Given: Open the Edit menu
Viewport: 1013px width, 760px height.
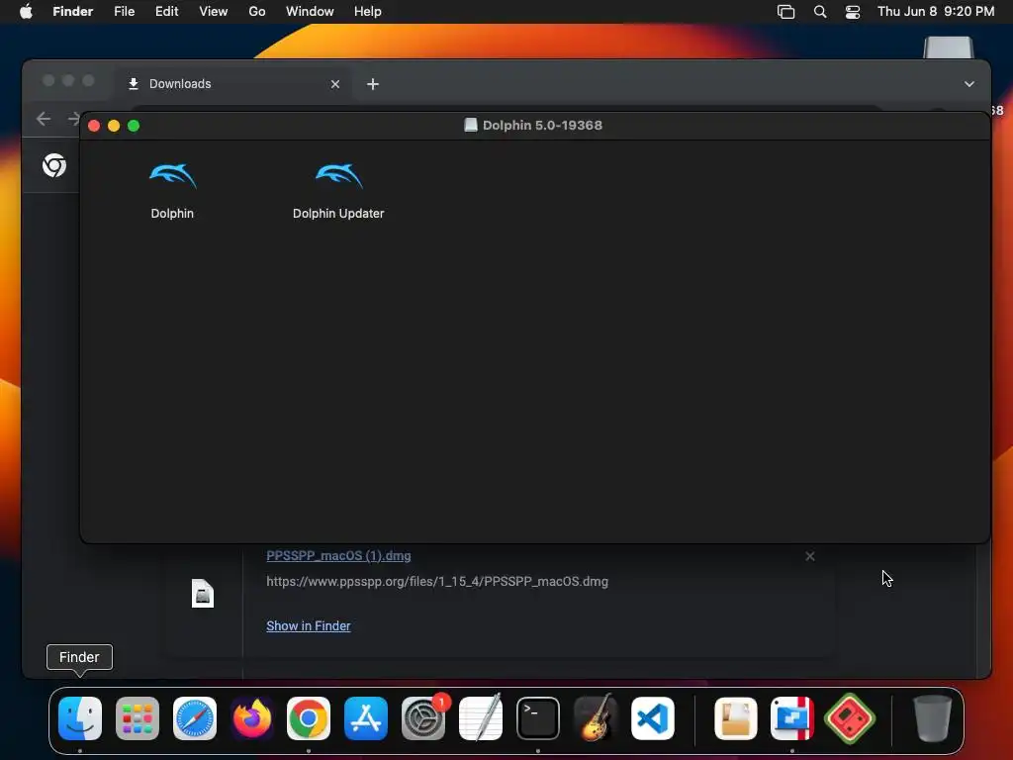Looking at the screenshot, I should (x=166, y=12).
